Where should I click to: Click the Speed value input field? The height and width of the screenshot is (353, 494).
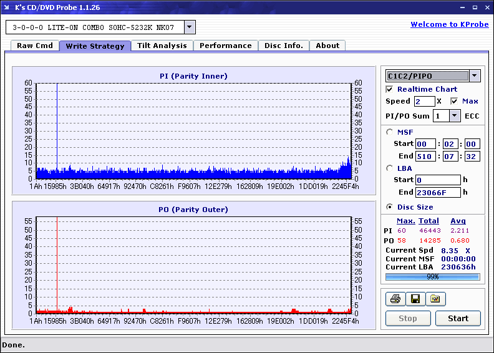pyautogui.click(x=424, y=101)
